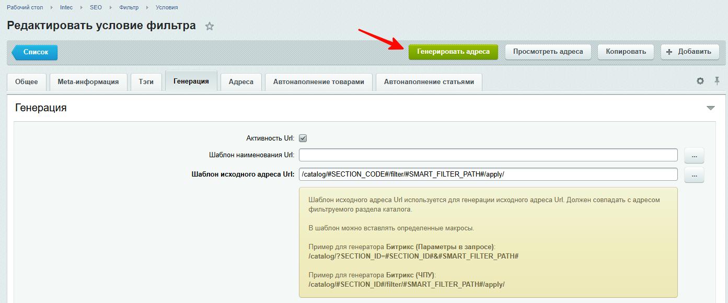Switch to Автонаполнение статьями tab

pyautogui.click(x=429, y=82)
